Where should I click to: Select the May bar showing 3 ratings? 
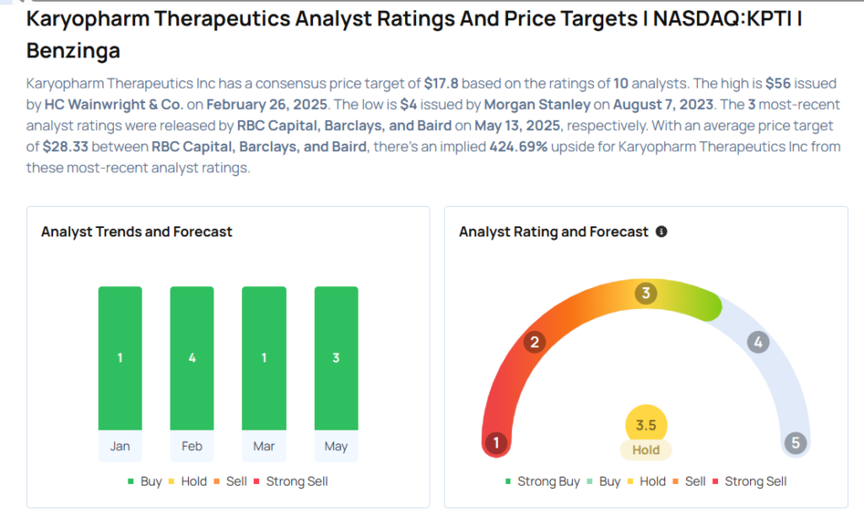pos(336,358)
